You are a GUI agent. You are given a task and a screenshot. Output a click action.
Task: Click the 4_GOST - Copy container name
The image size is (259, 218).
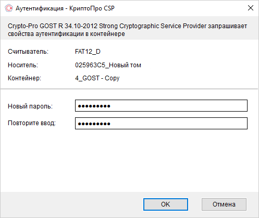(x=97, y=78)
